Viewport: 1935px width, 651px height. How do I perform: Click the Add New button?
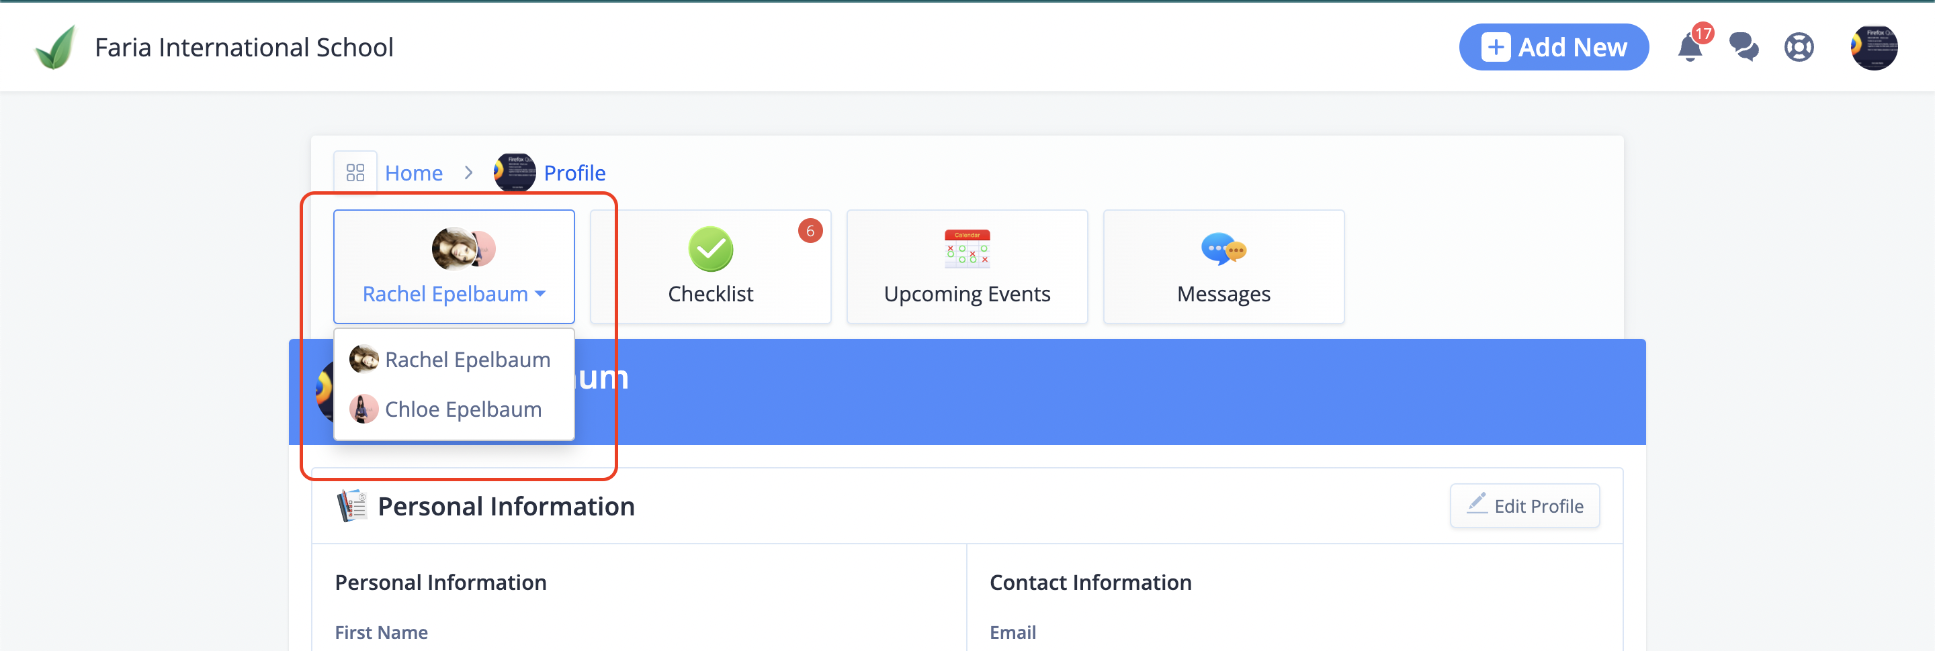click(1553, 47)
